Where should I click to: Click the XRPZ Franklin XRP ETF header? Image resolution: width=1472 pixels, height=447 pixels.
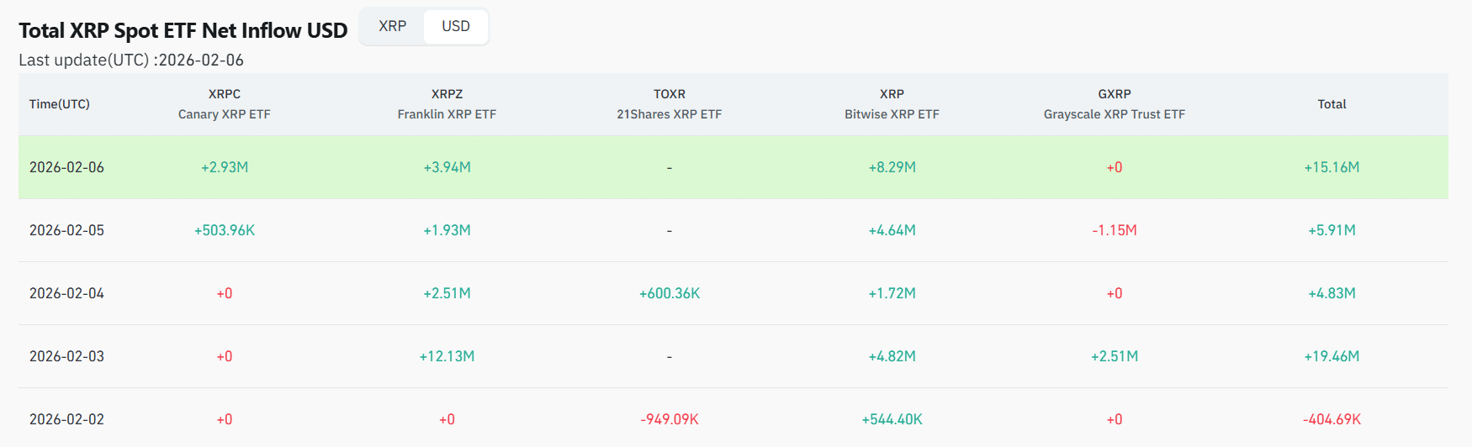447,104
